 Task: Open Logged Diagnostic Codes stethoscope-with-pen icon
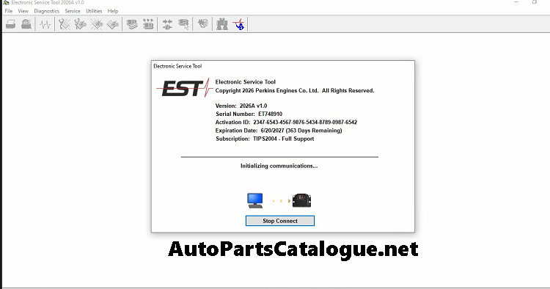click(81, 24)
